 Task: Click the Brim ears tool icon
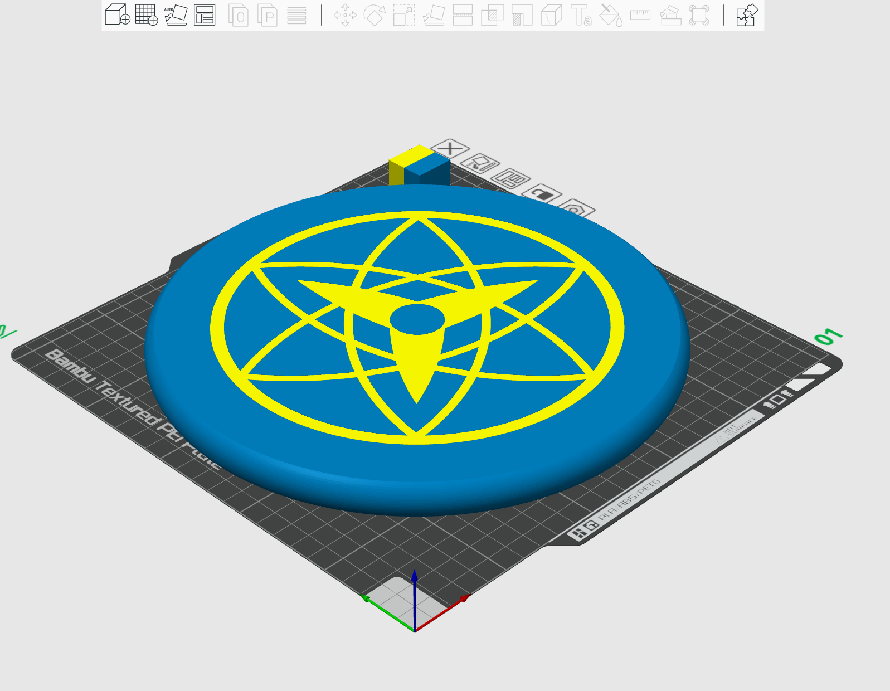[699, 15]
